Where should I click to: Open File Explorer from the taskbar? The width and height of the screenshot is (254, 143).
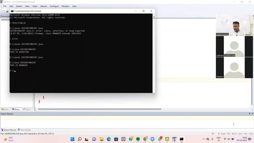point(102,139)
